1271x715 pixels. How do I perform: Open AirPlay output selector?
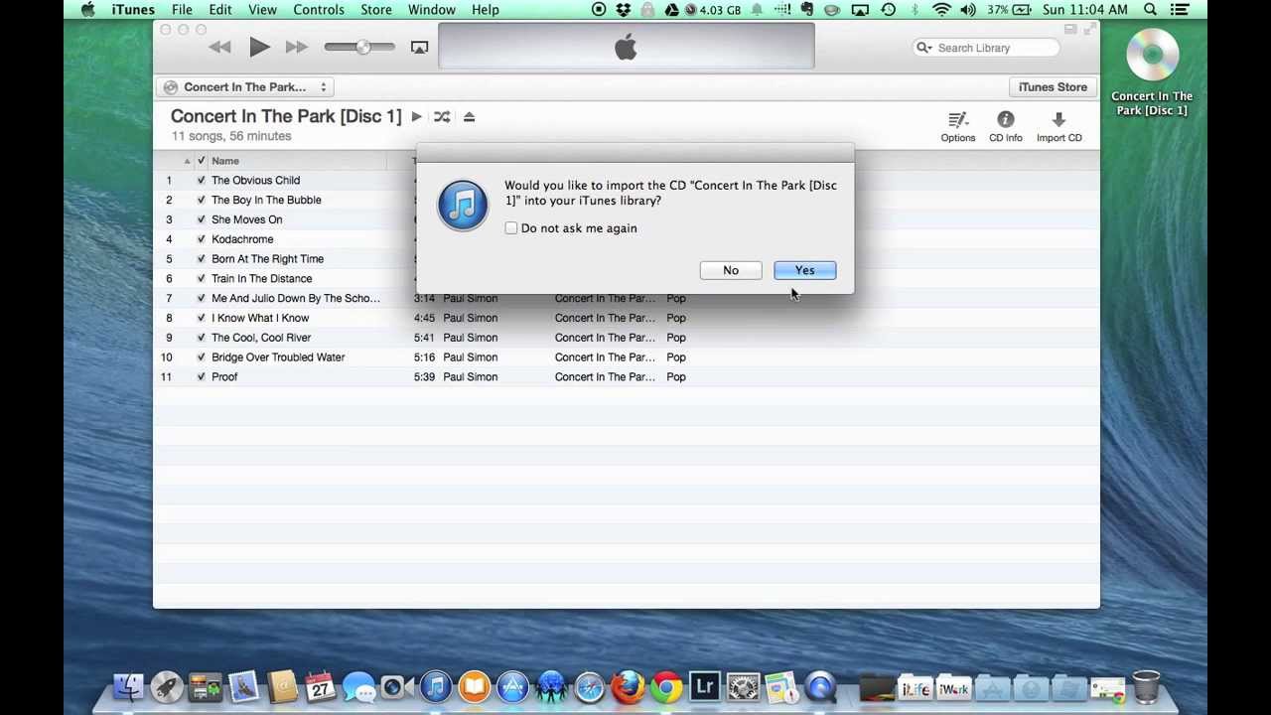tap(419, 47)
